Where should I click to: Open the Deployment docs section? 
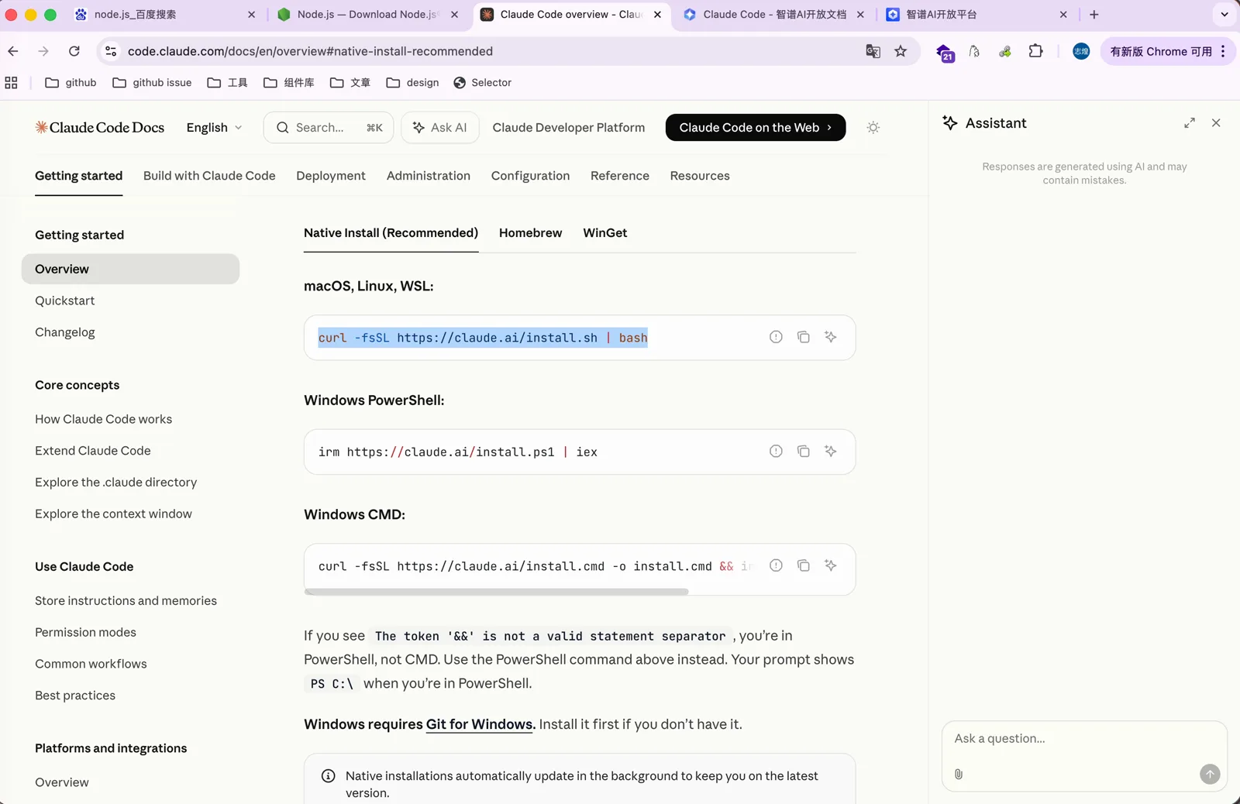331,176
